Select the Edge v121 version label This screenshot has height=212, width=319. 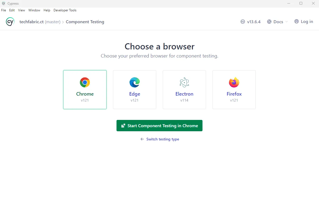tap(135, 100)
